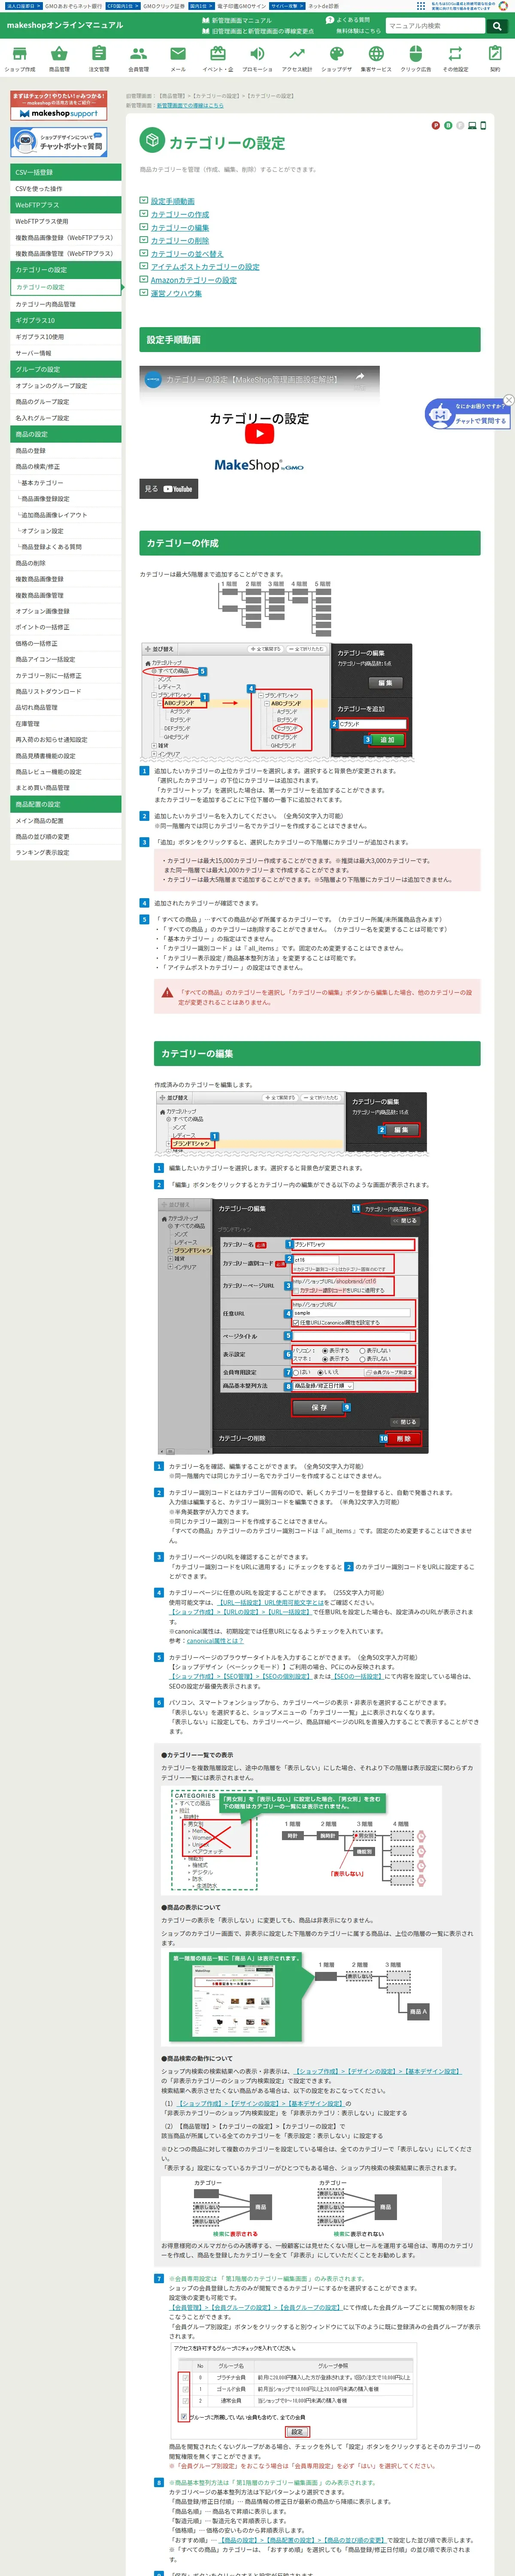This screenshot has width=515, height=2576.
Task: Select 商品の削除 in sidebar
Action: (66, 563)
